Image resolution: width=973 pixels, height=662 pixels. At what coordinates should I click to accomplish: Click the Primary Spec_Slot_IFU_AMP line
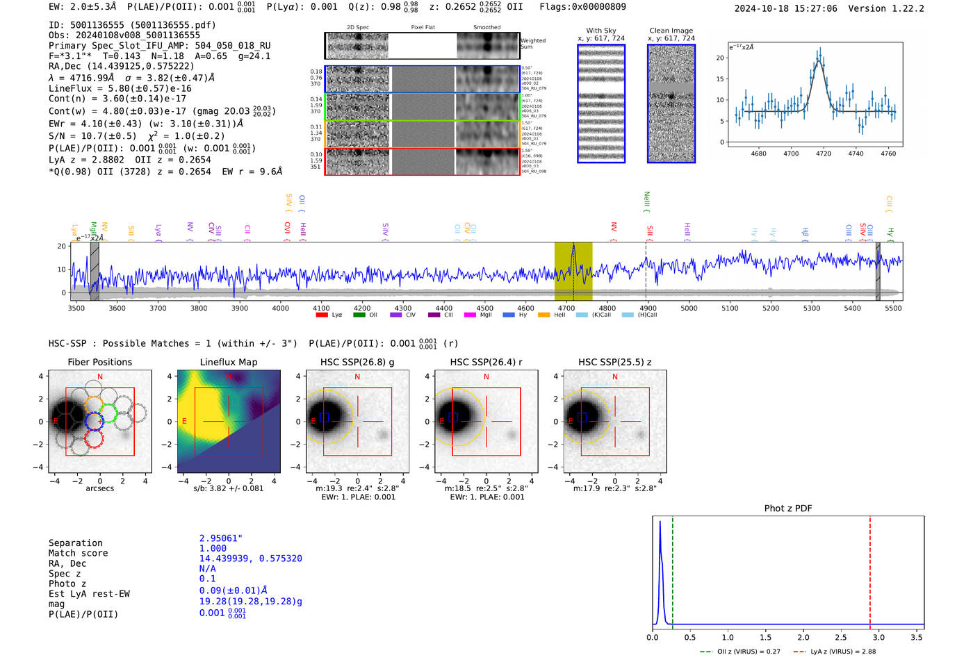[160, 46]
